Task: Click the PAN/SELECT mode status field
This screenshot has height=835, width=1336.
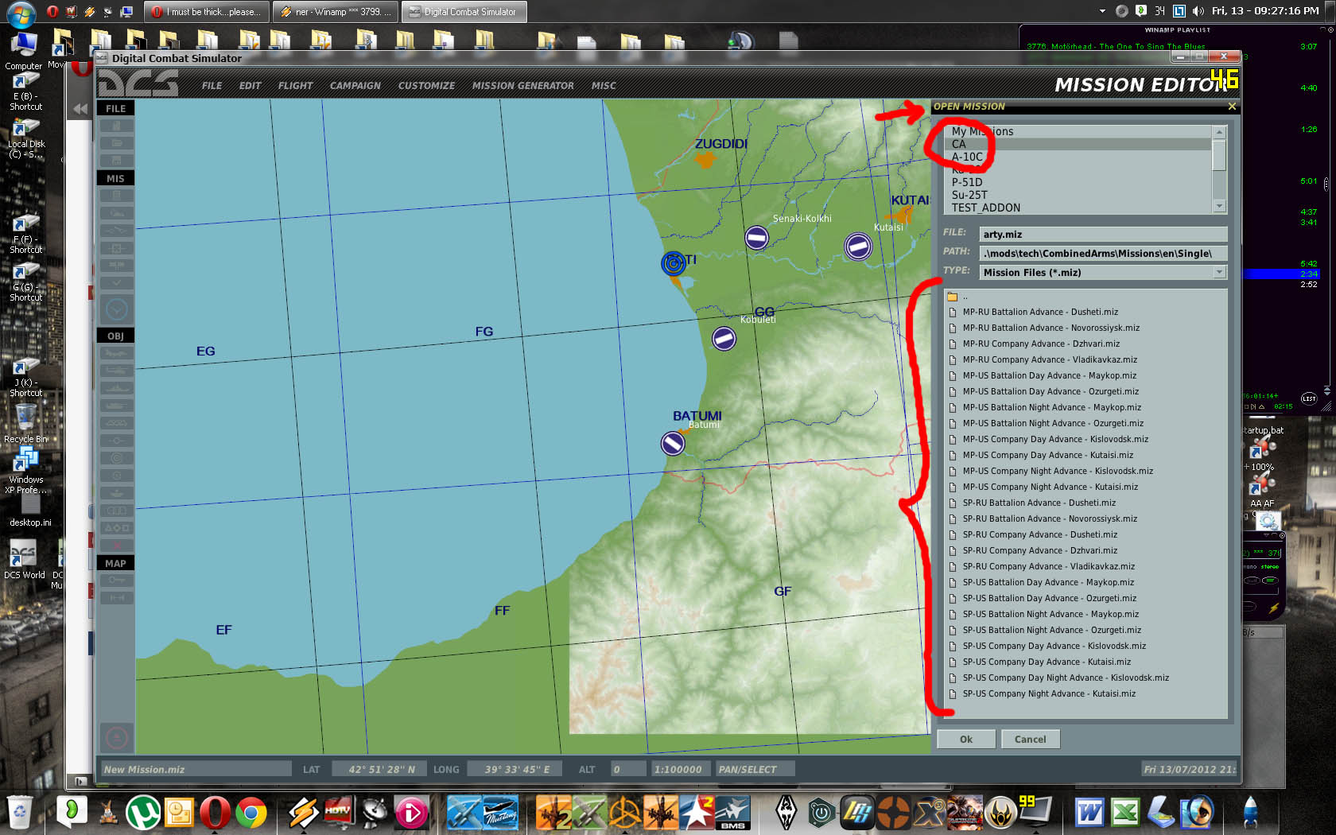Action: coord(755,769)
